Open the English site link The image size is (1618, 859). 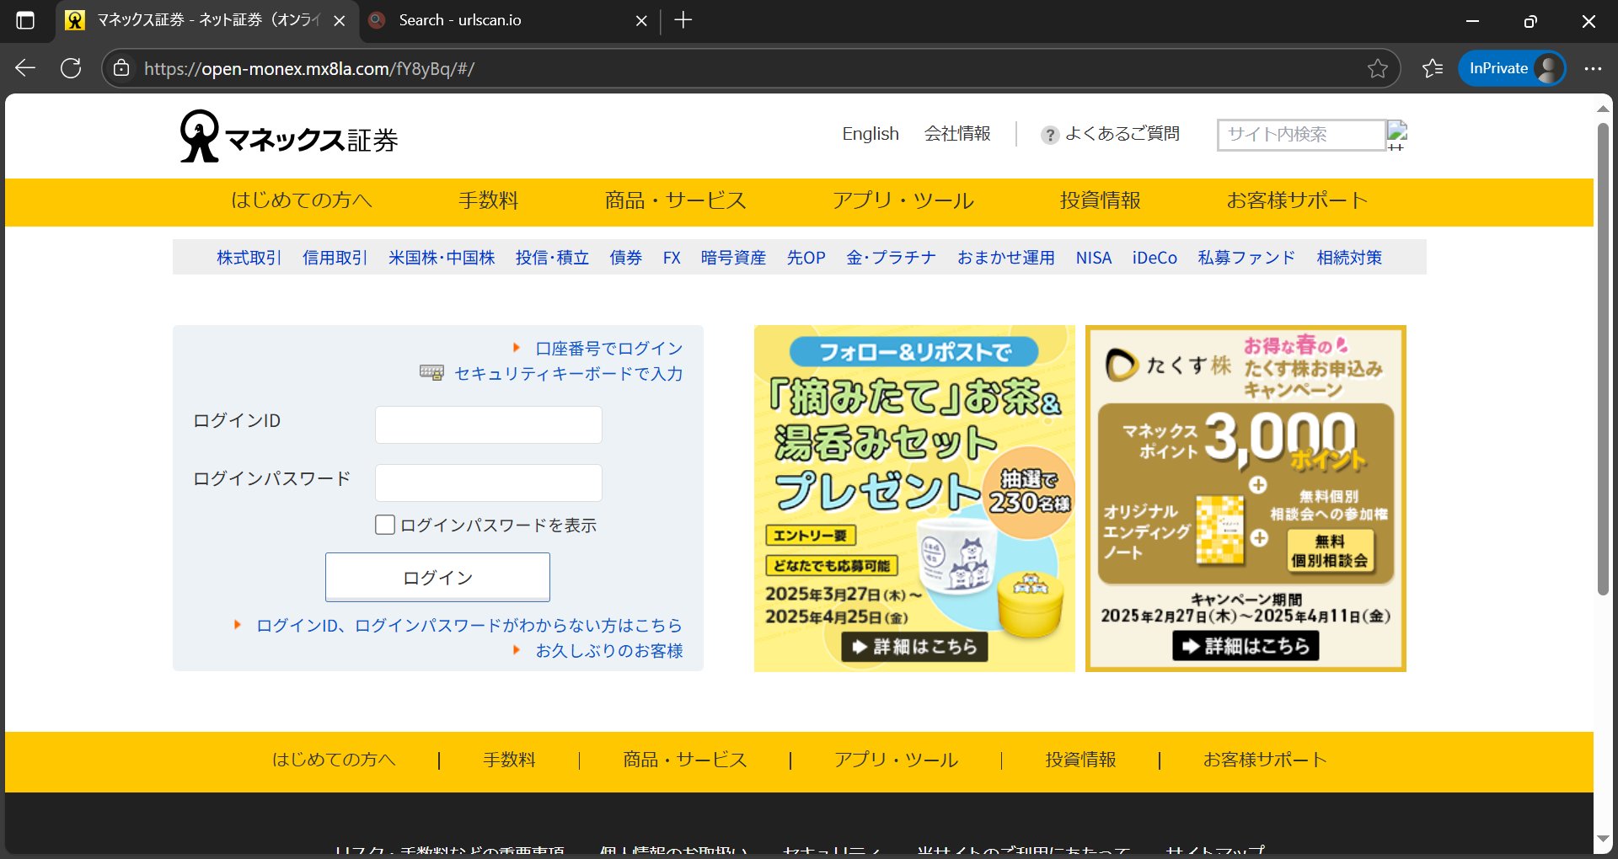pos(871,134)
